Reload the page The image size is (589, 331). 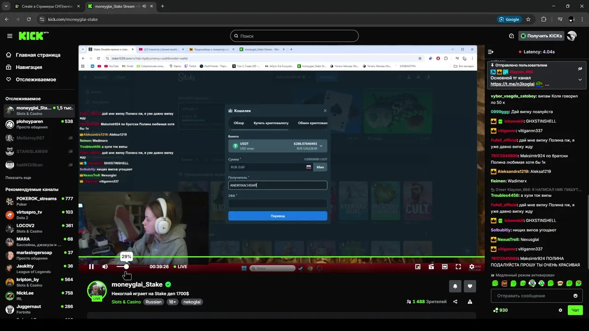point(29,19)
